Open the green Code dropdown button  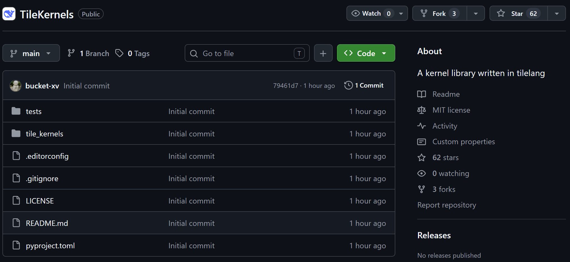click(x=366, y=53)
